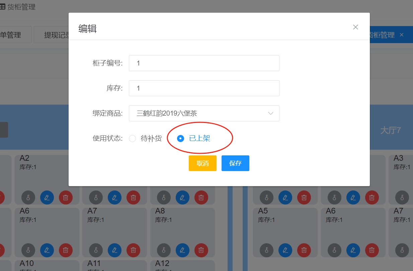Image resolution: width=413 pixels, height=271 pixels.
Task: Click the chevron arrow in the 绑定商品 field
Action: click(x=271, y=113)
